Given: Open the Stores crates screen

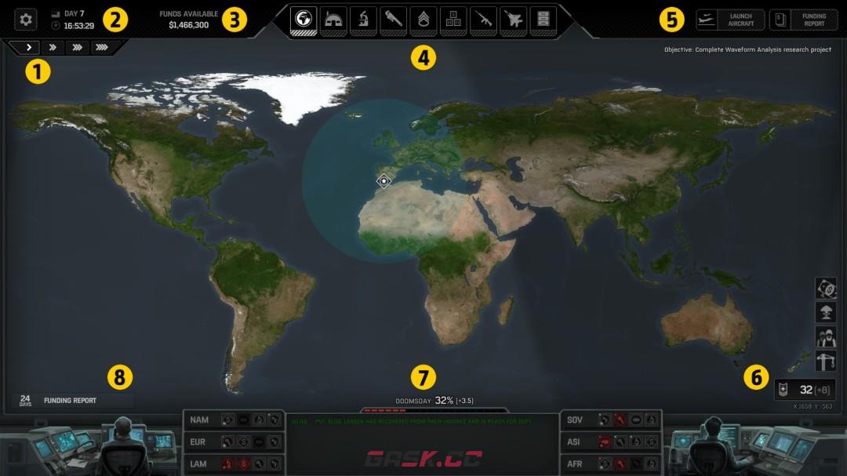Looking at the screenshot, I should (453, 20).
